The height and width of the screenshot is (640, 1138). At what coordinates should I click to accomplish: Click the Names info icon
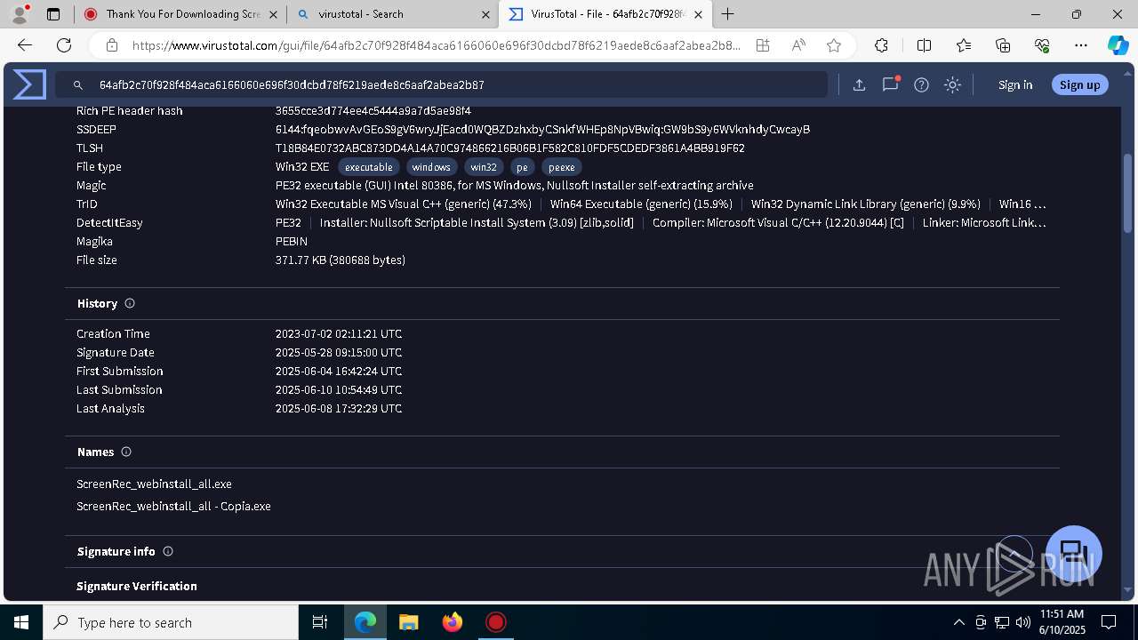(x=126, y=452)
